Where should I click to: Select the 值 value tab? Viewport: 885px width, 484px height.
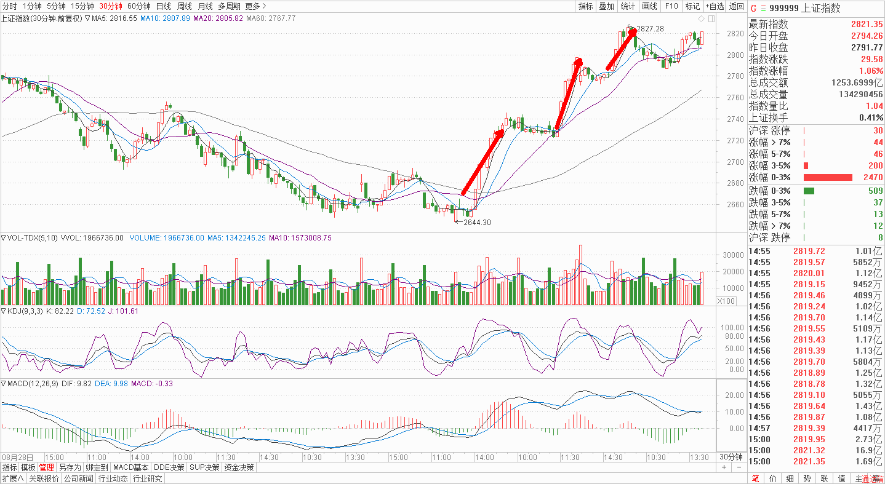[841, 478]
